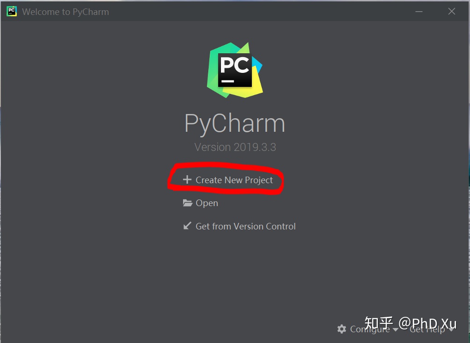
Task: Click the PyCharm product name heading
Action: pos(235,123)
